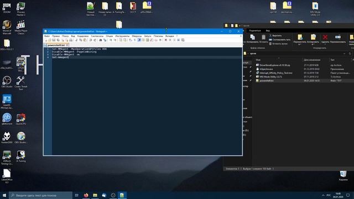Paste using the Notepad++ Paste toolbar icon
The image size is (354, 199).
tap(85, 40)
